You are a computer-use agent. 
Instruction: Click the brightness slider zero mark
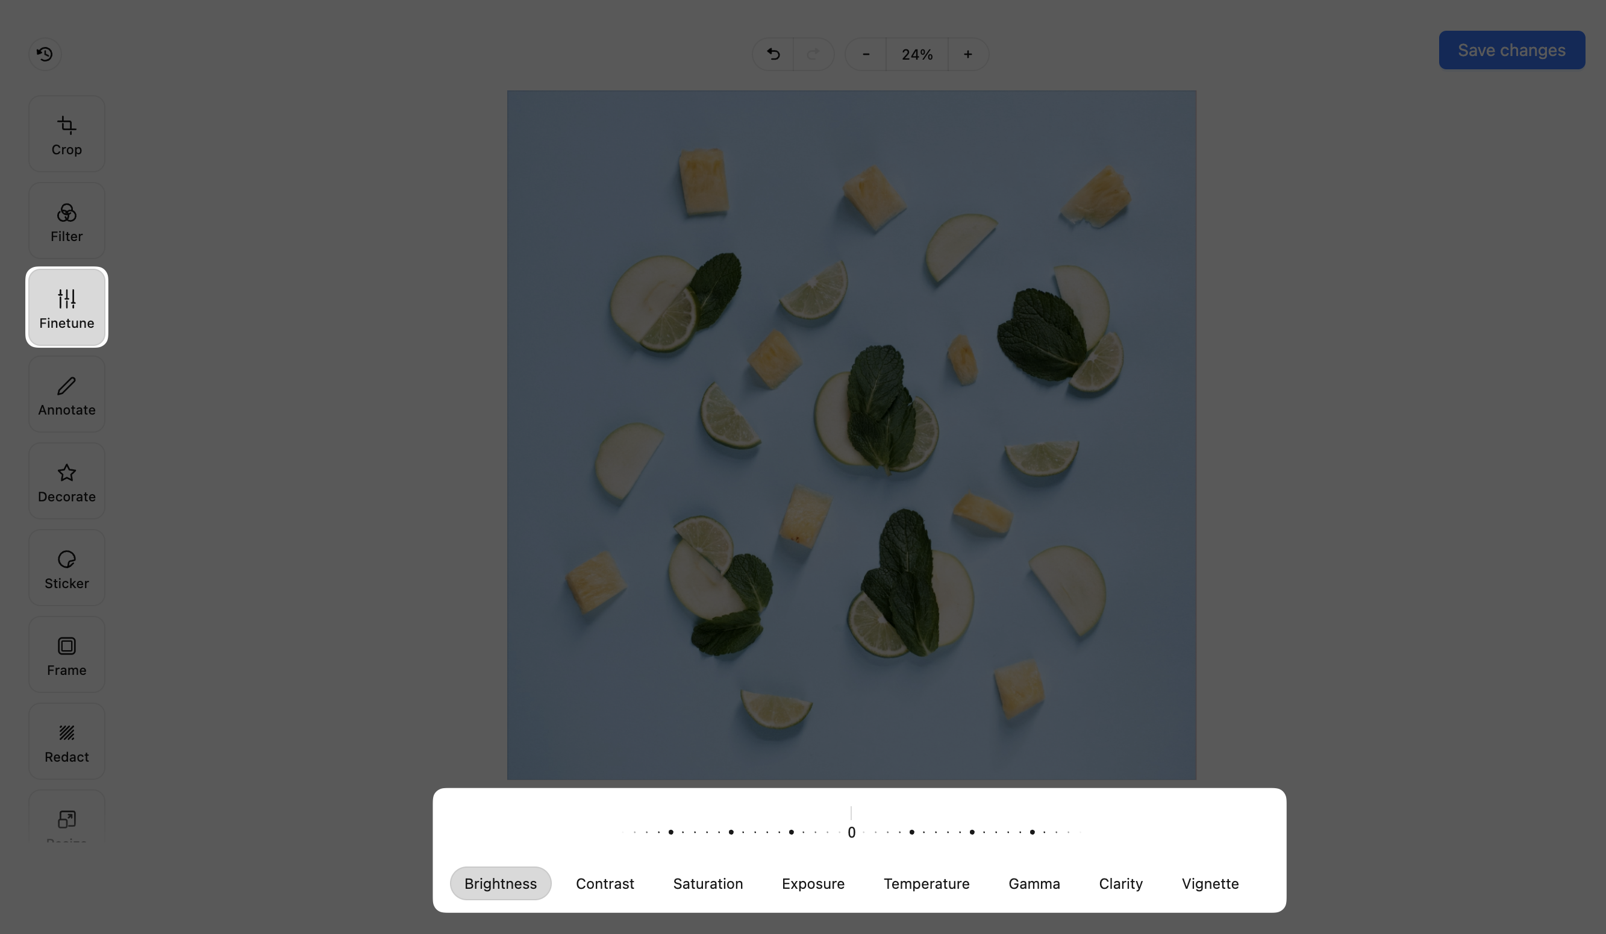coord(851,832)
